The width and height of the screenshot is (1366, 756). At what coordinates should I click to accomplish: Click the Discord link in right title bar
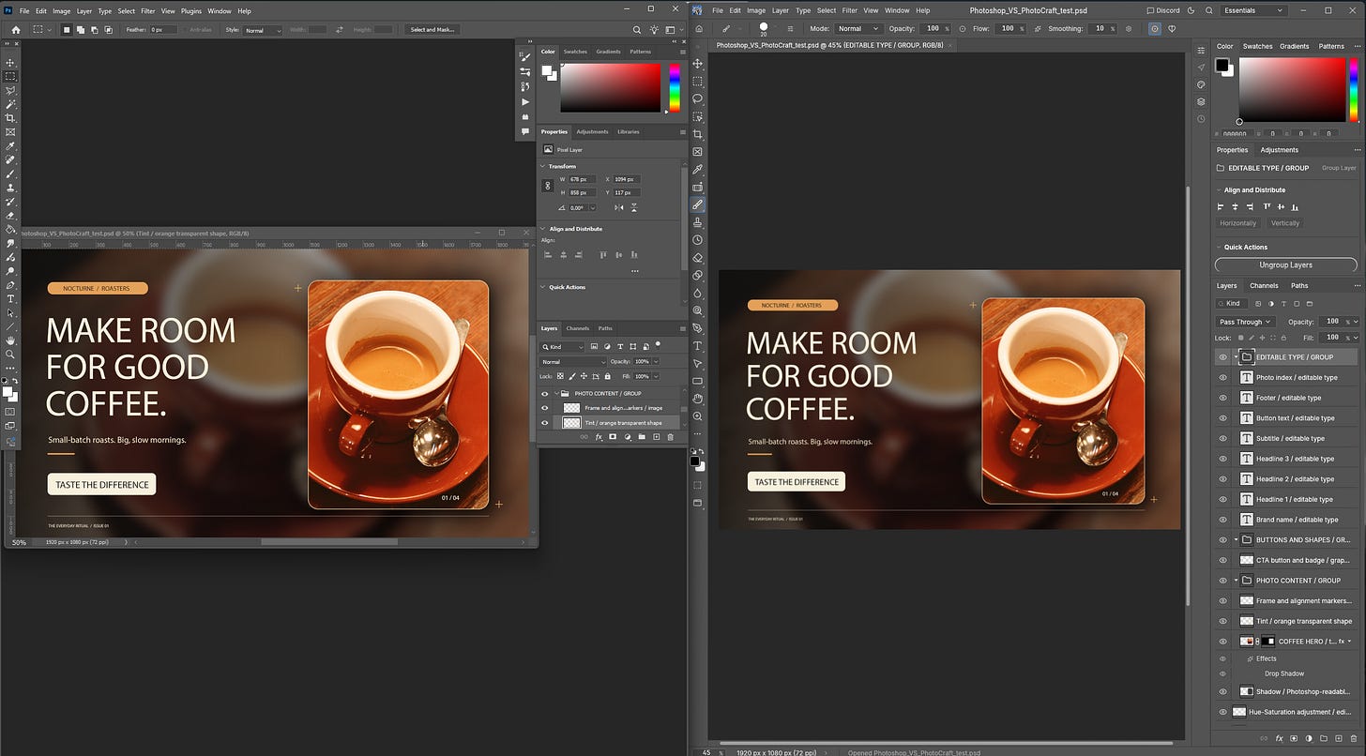click(x=1162, y=10)
